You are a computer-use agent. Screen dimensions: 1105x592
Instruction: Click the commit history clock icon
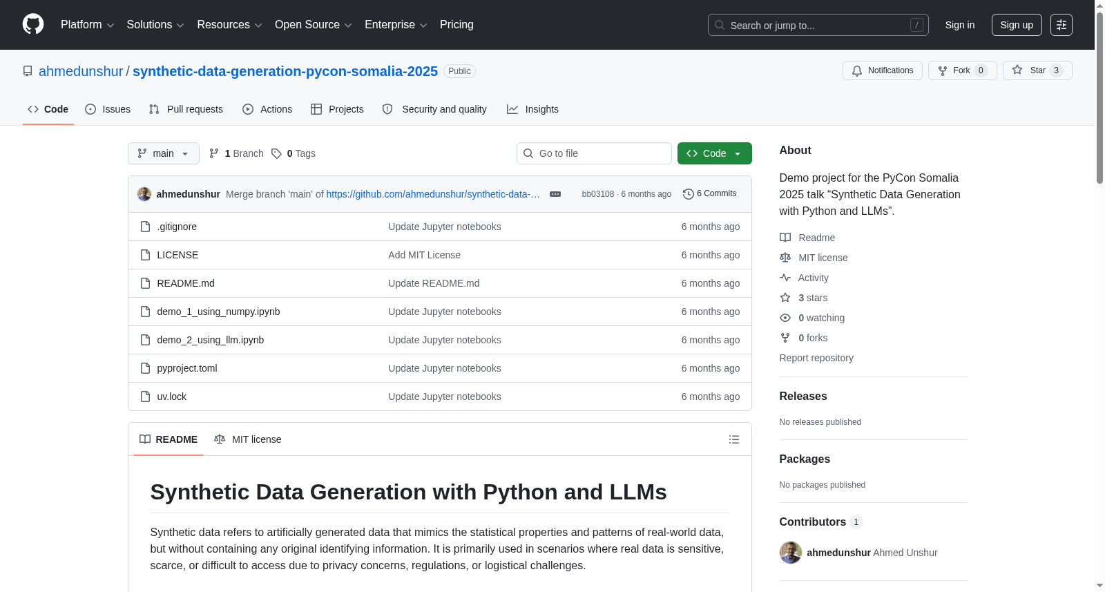[x=688, y=194]
